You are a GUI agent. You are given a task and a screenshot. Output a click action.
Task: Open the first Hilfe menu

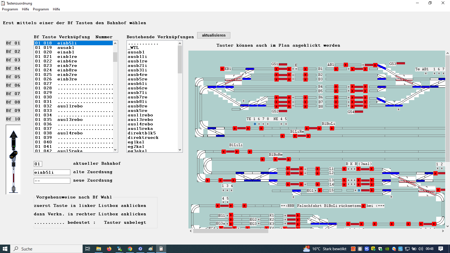pyautogui.click(x=25, y=9)
